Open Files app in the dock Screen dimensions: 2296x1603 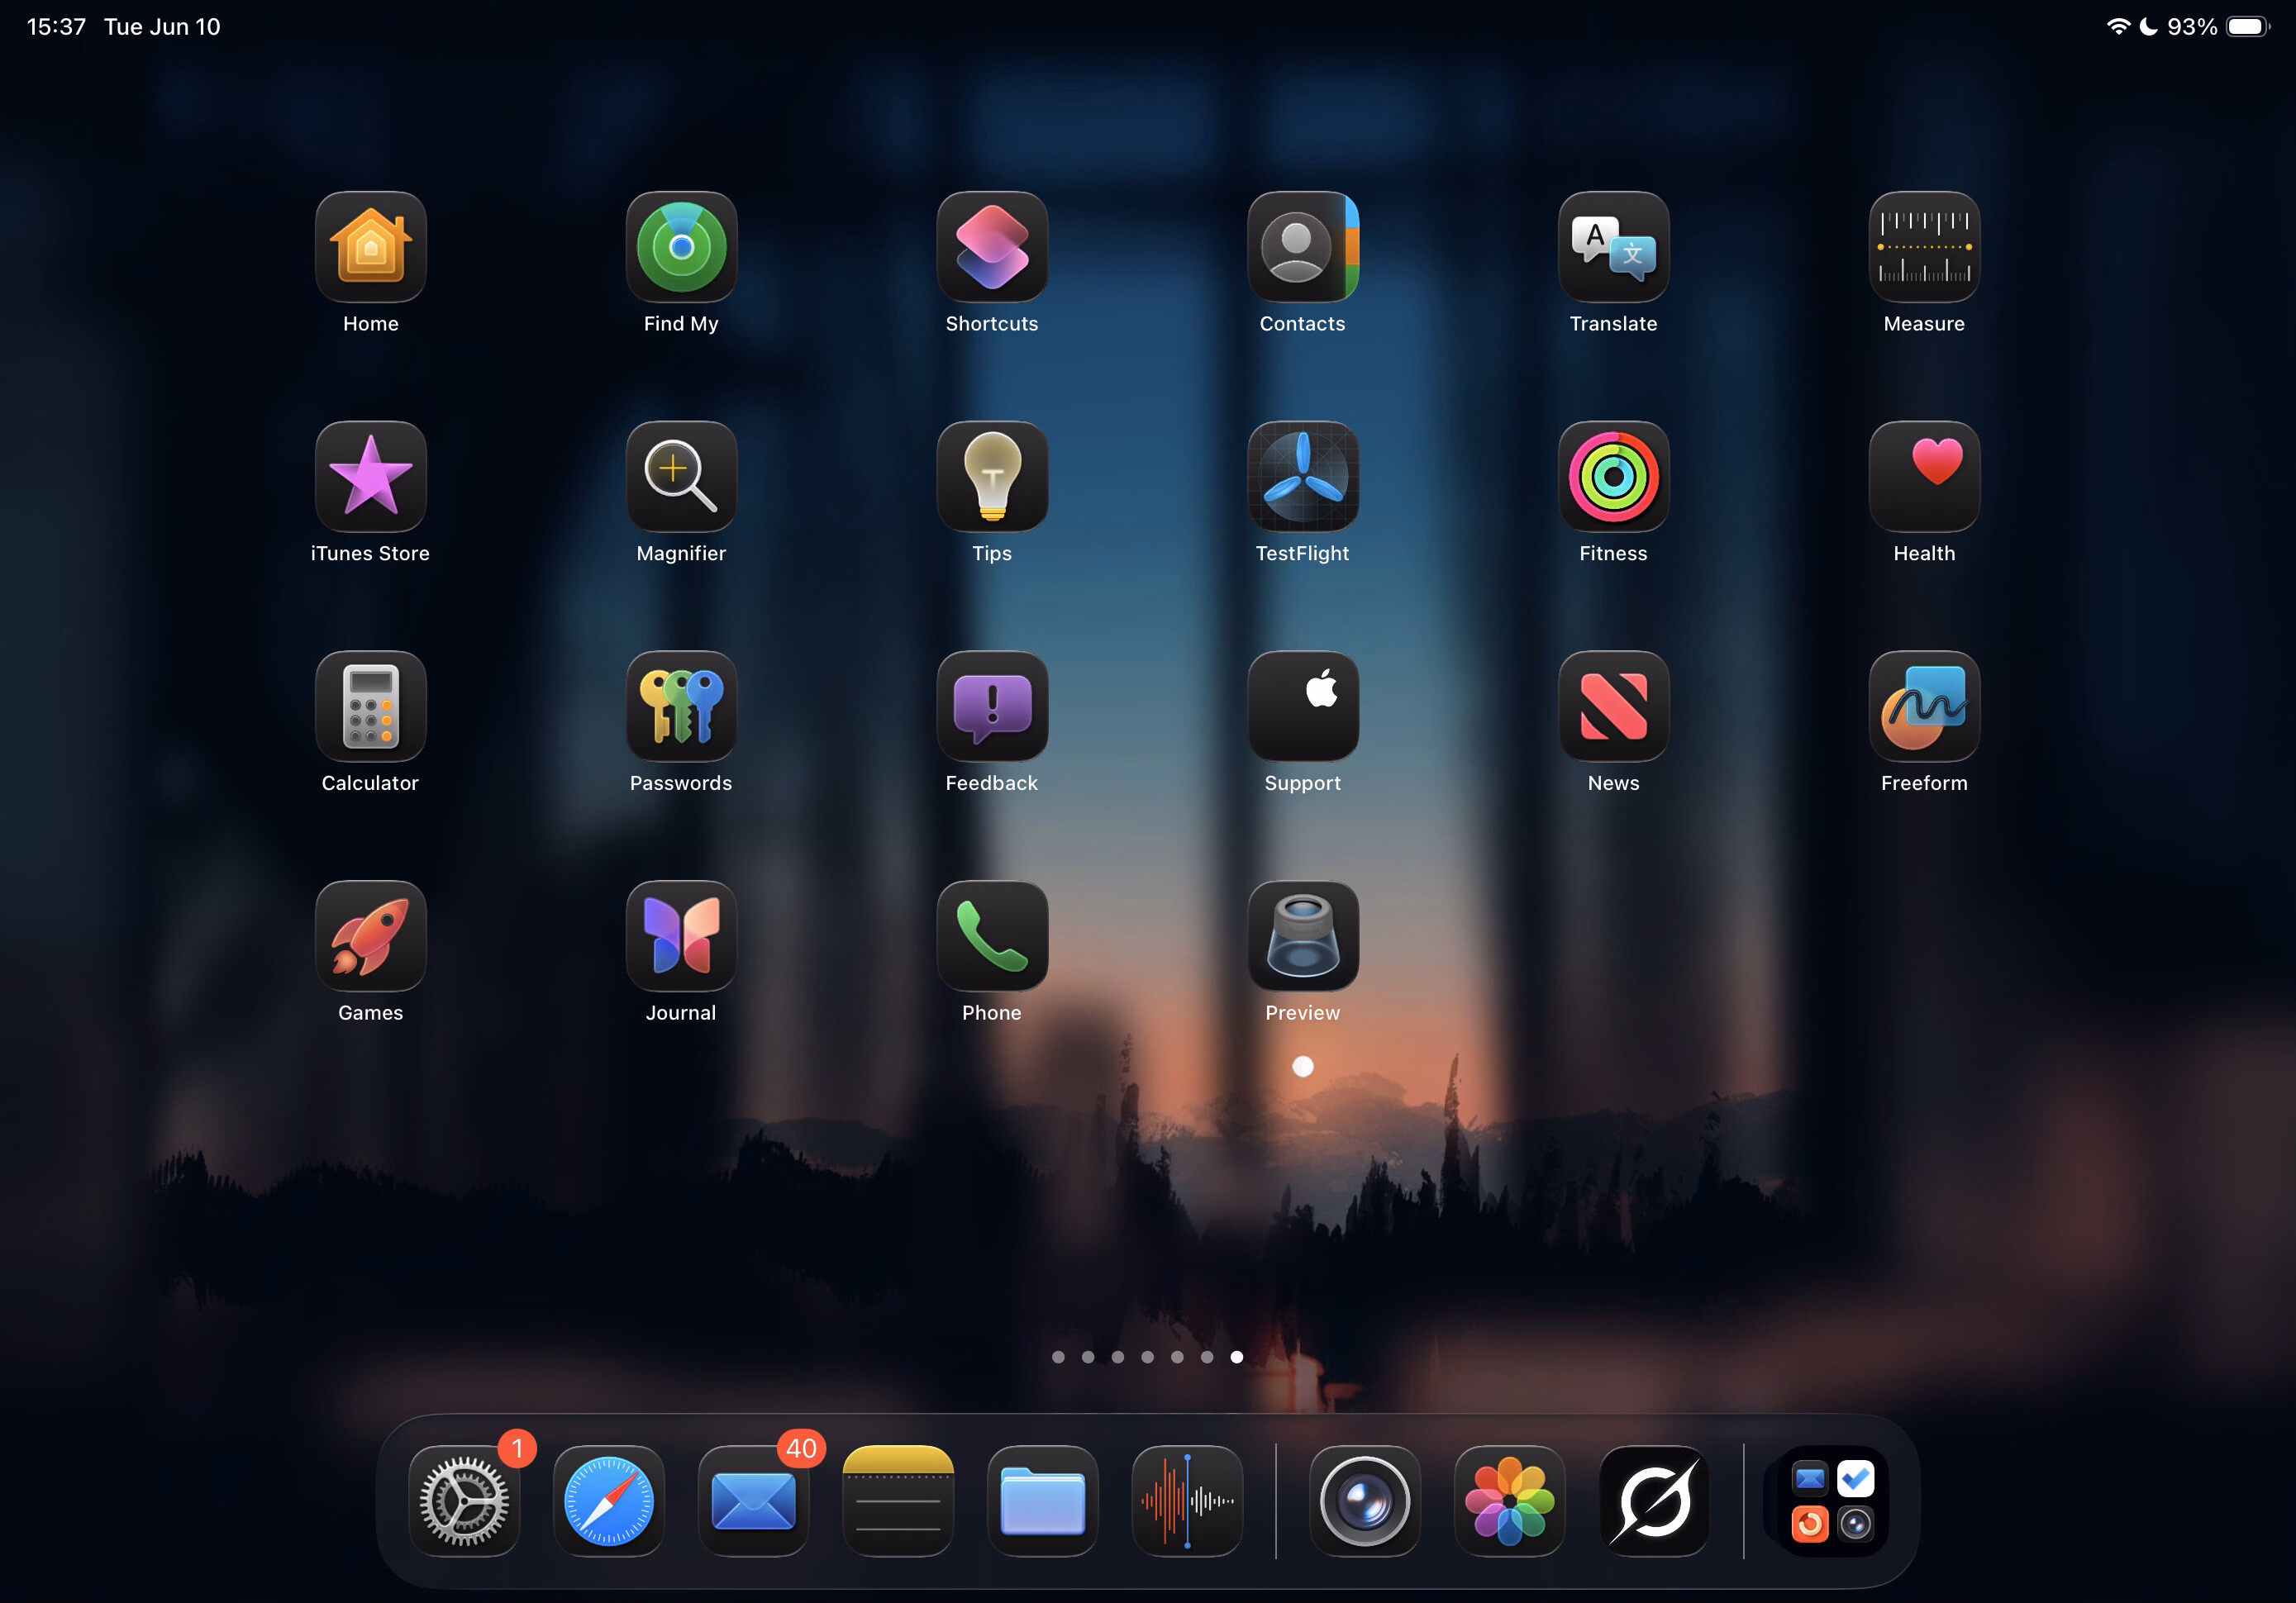coord(1043,1501)
